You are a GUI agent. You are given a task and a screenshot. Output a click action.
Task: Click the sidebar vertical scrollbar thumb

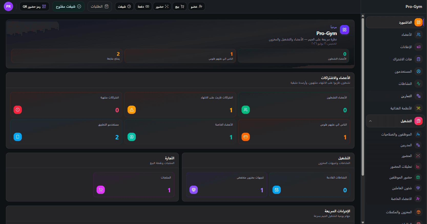[363, 97]
